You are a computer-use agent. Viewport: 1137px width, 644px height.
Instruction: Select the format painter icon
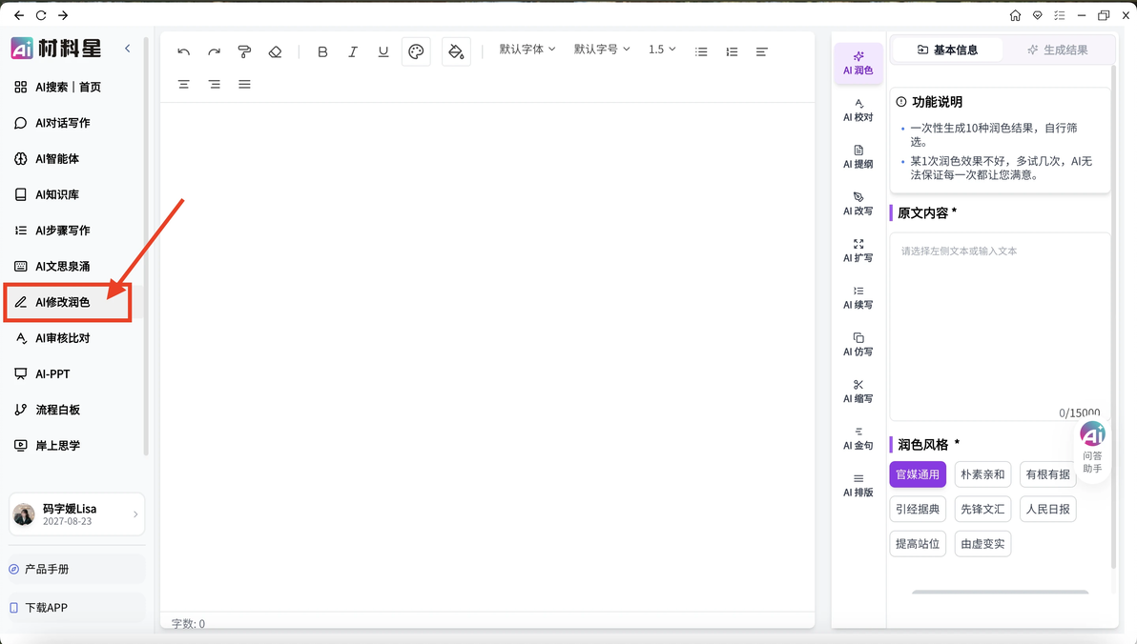pyautogui.click(x=244, y=51)
